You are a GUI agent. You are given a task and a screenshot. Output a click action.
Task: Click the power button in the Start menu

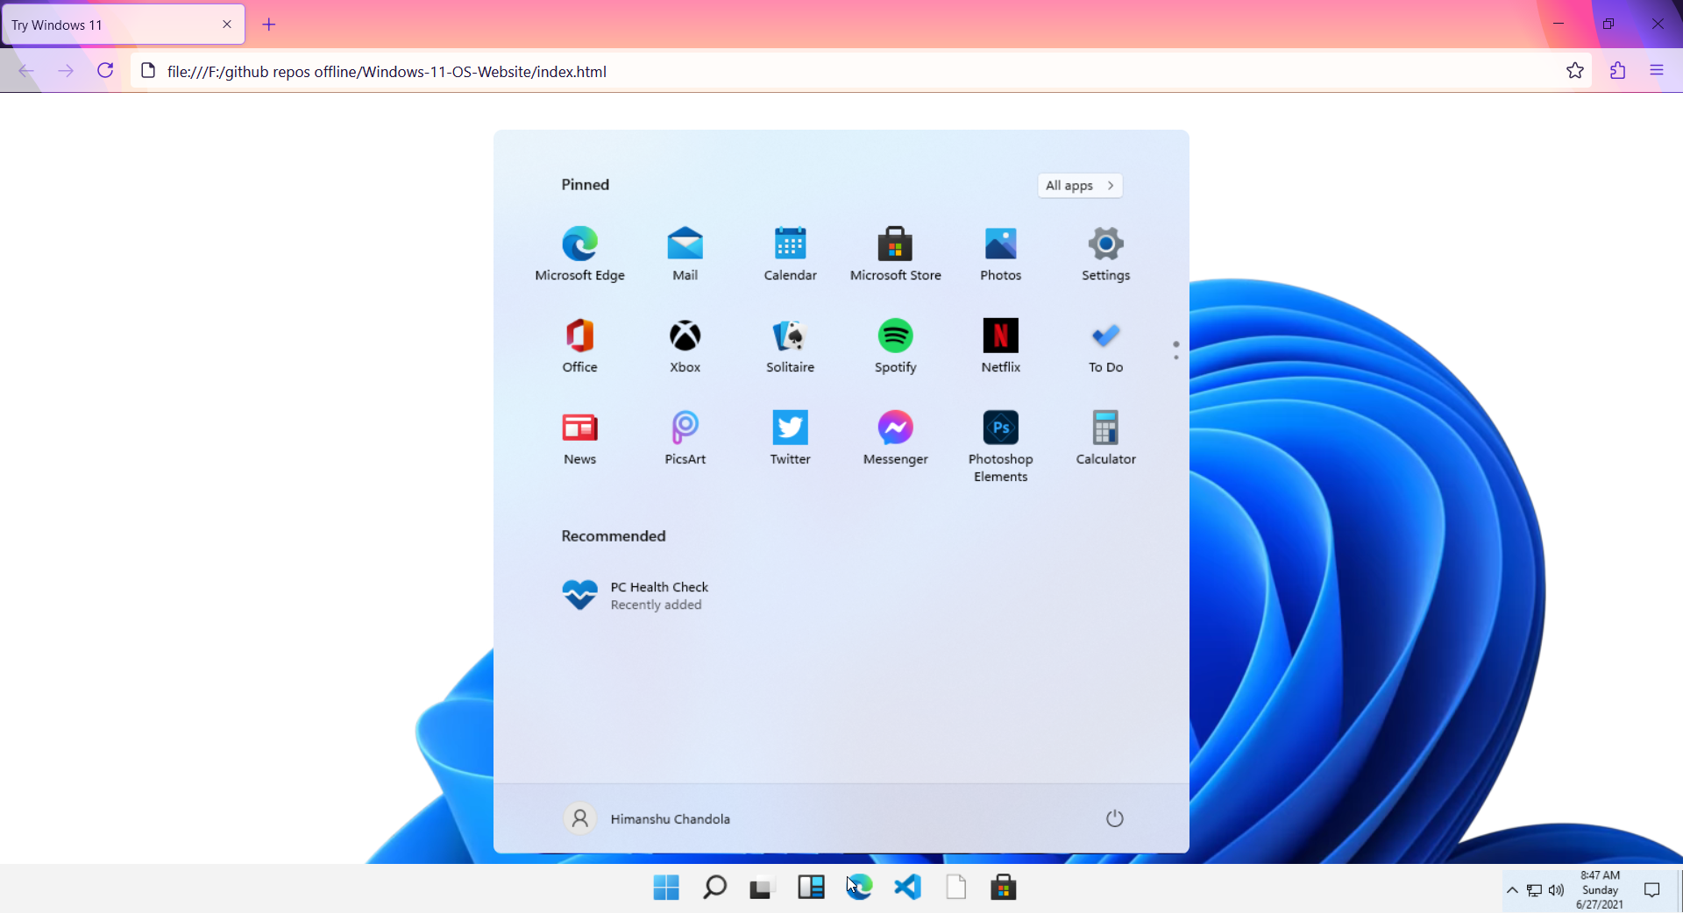point(1114,818)
